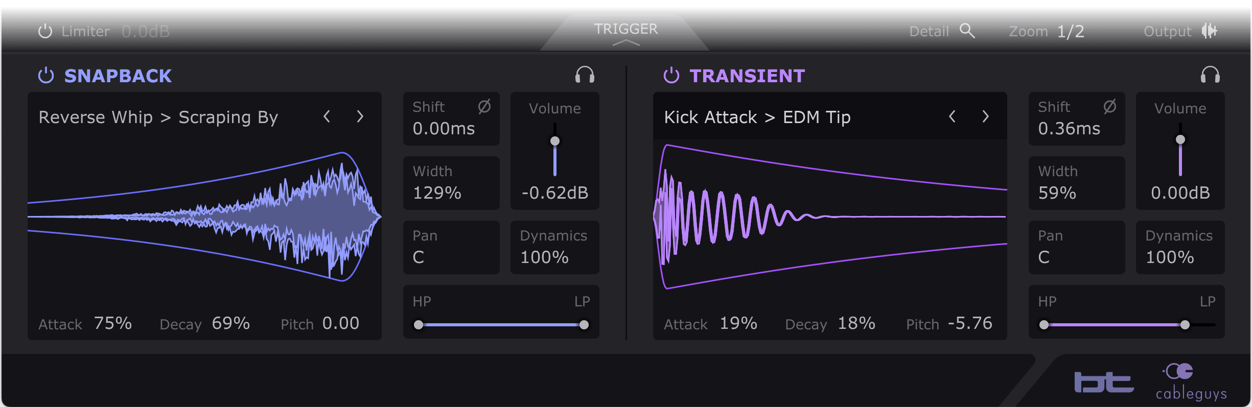Adjust the Snapback Volume slider handle
Screen dimensions: 1252x407
click(555, 141)
